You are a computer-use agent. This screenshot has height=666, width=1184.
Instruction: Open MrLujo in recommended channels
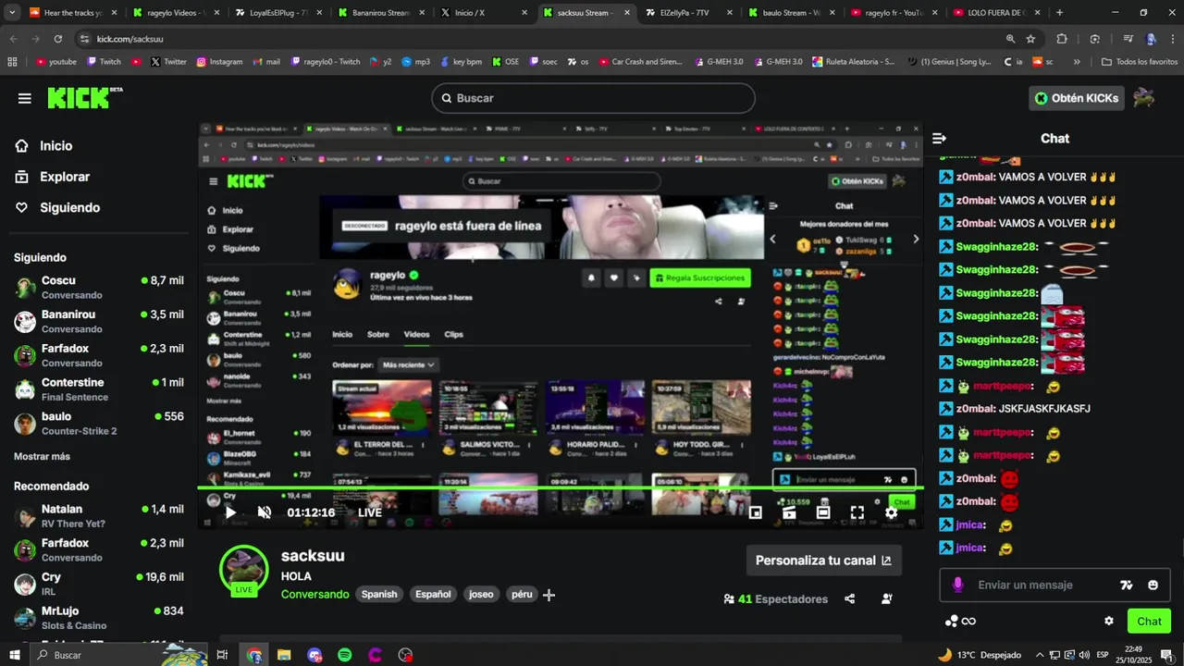pos(99,618)
